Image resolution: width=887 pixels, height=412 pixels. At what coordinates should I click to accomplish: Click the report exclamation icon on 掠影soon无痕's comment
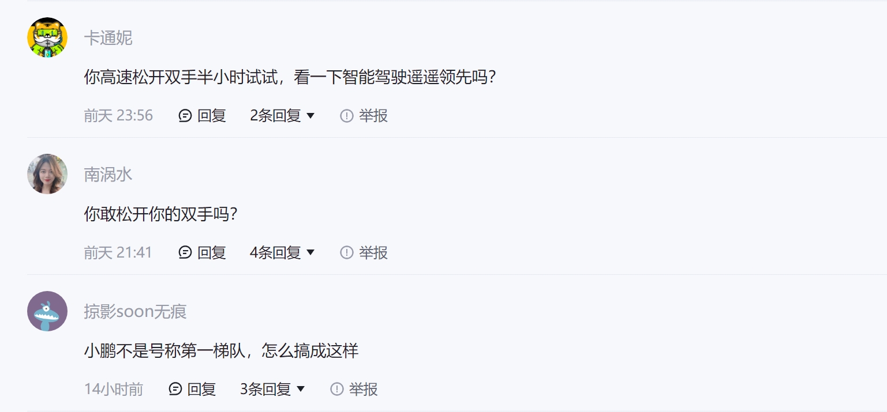click(336, 389)
